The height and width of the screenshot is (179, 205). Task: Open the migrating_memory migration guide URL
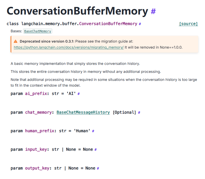[69, 47]
